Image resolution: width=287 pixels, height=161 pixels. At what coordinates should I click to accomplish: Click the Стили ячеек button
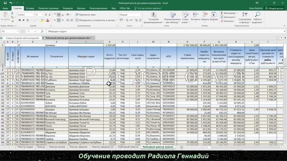[185, 18]
